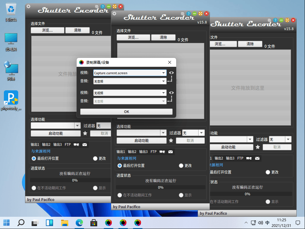Screen dimensions: 305x229
Task: Open mail envelope tab in right window
Action: (x=257, y=158)
